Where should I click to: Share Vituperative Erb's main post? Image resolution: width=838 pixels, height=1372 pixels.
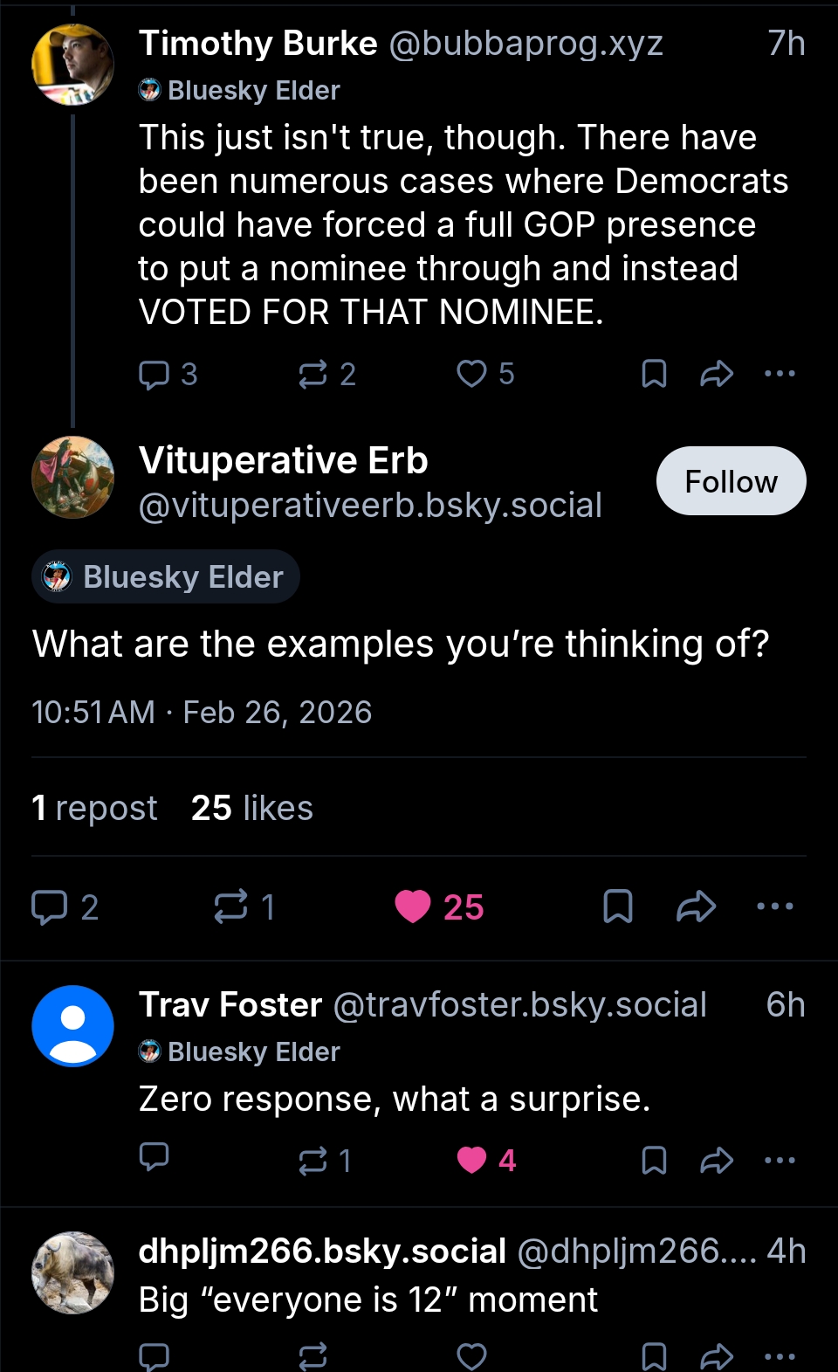coord(697,907)
